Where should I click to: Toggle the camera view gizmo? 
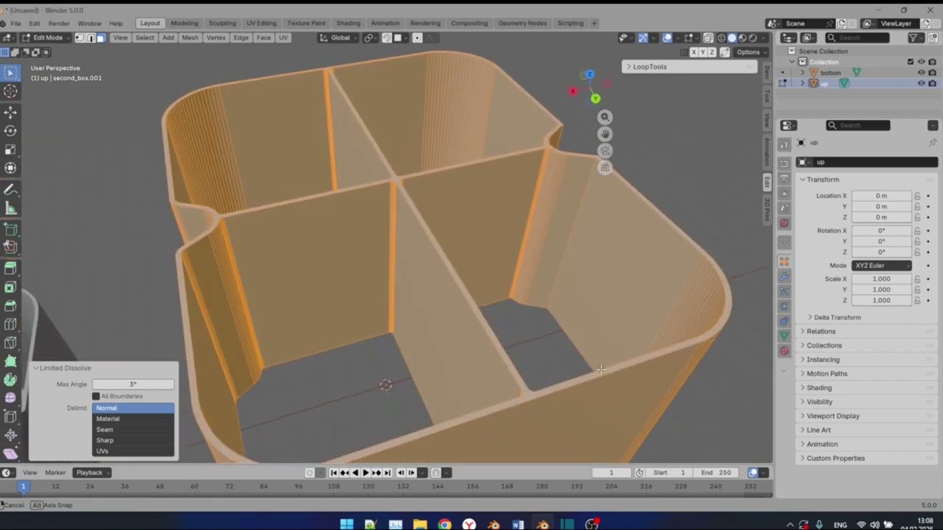click(x=605, y=151)
